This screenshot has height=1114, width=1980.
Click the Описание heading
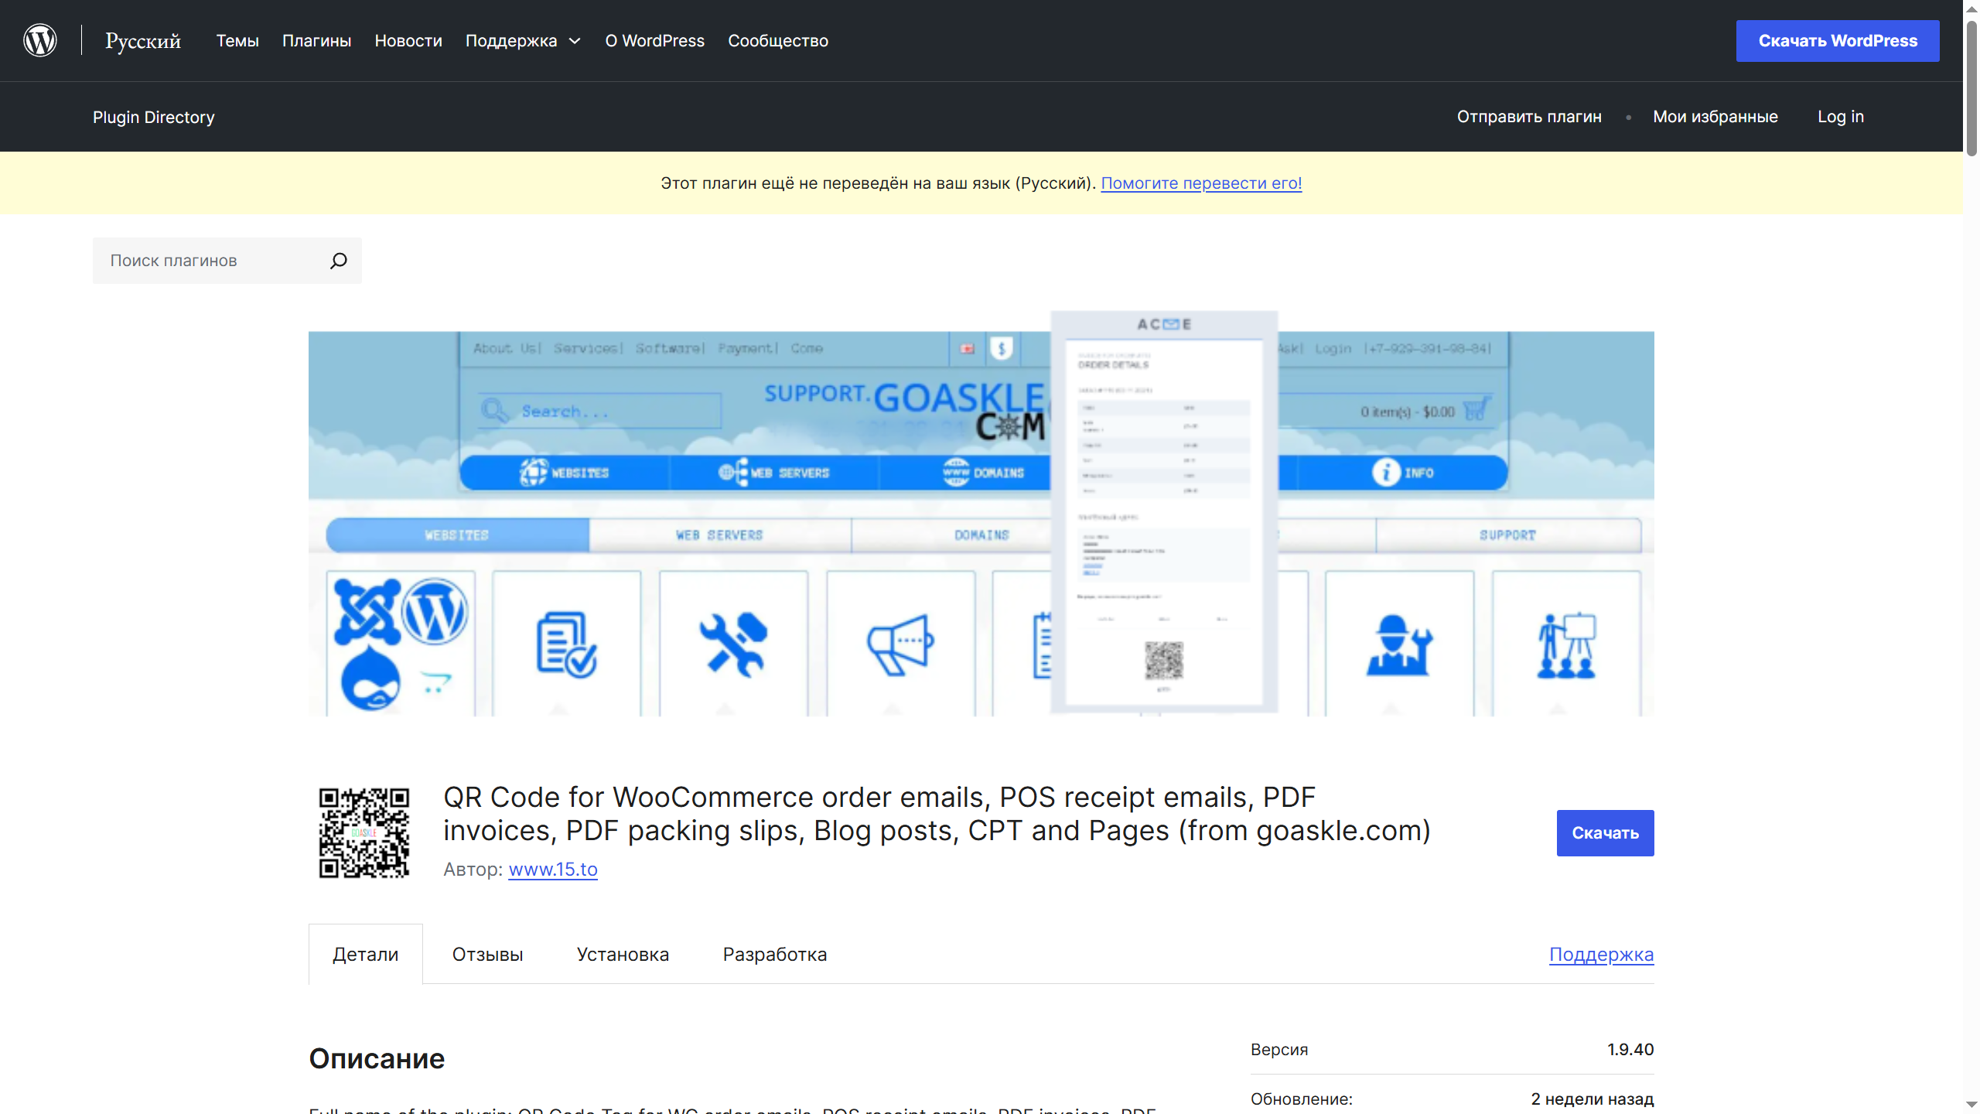(x=377, y=1058)
